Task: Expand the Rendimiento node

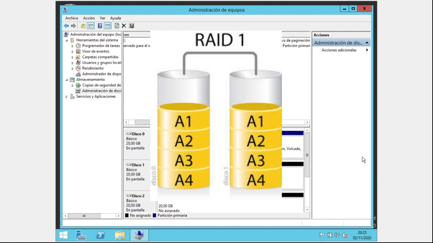Action: (x=72, y=69)
